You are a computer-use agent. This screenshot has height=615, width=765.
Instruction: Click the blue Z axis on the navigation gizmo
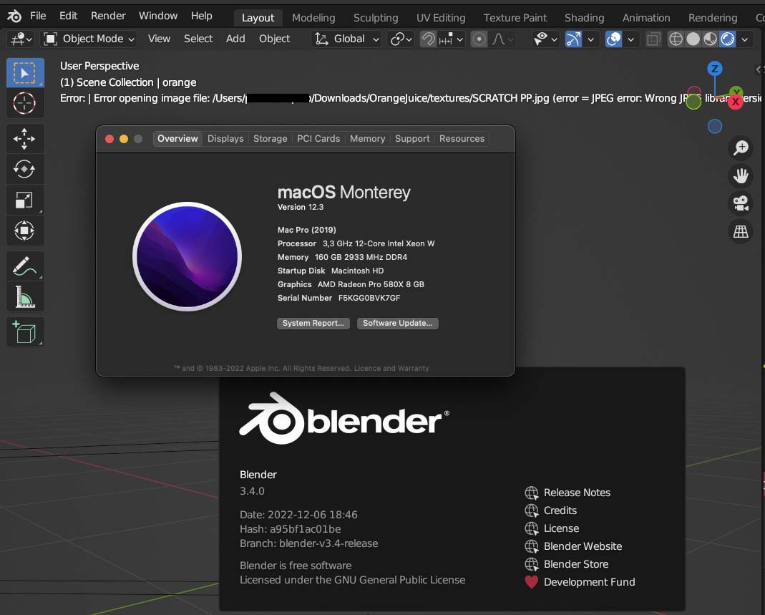pos(714,69)
